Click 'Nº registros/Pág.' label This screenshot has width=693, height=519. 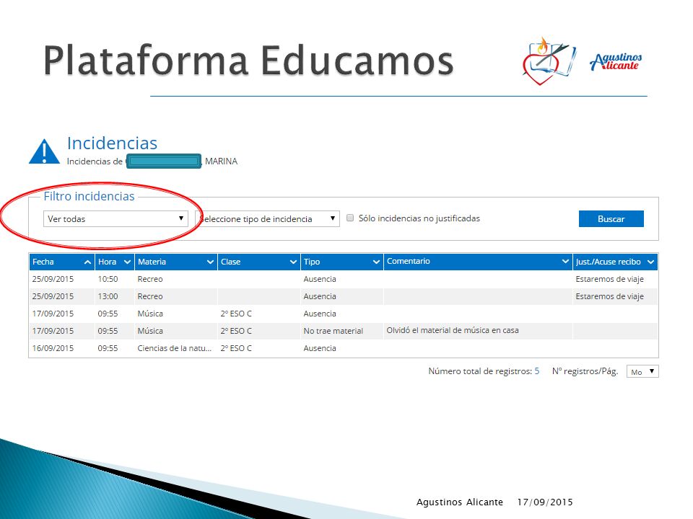[x=585, y=371]
